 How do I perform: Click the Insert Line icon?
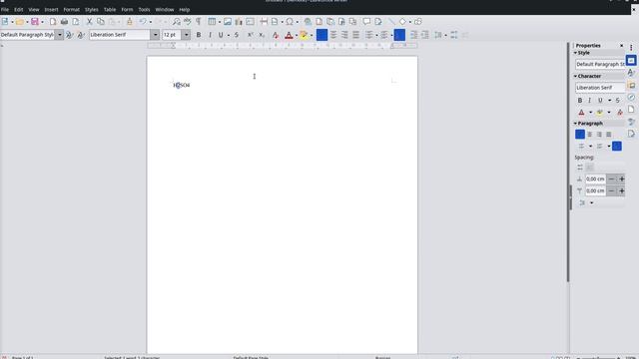click(391, 22)
